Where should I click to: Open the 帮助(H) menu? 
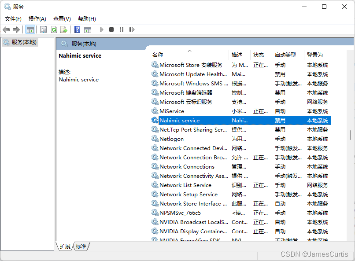87,19
